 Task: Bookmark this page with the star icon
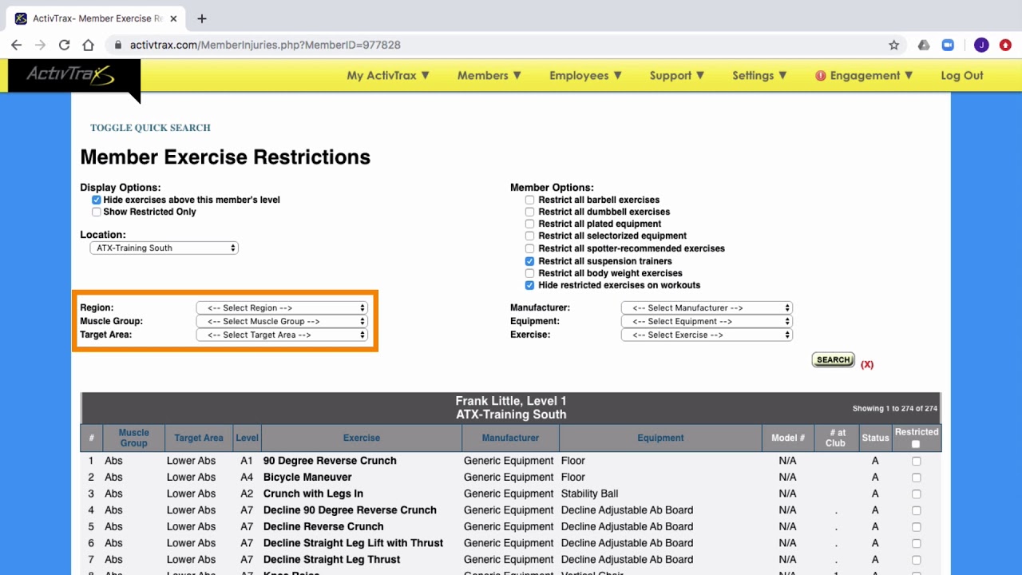[x=894, y=46]
